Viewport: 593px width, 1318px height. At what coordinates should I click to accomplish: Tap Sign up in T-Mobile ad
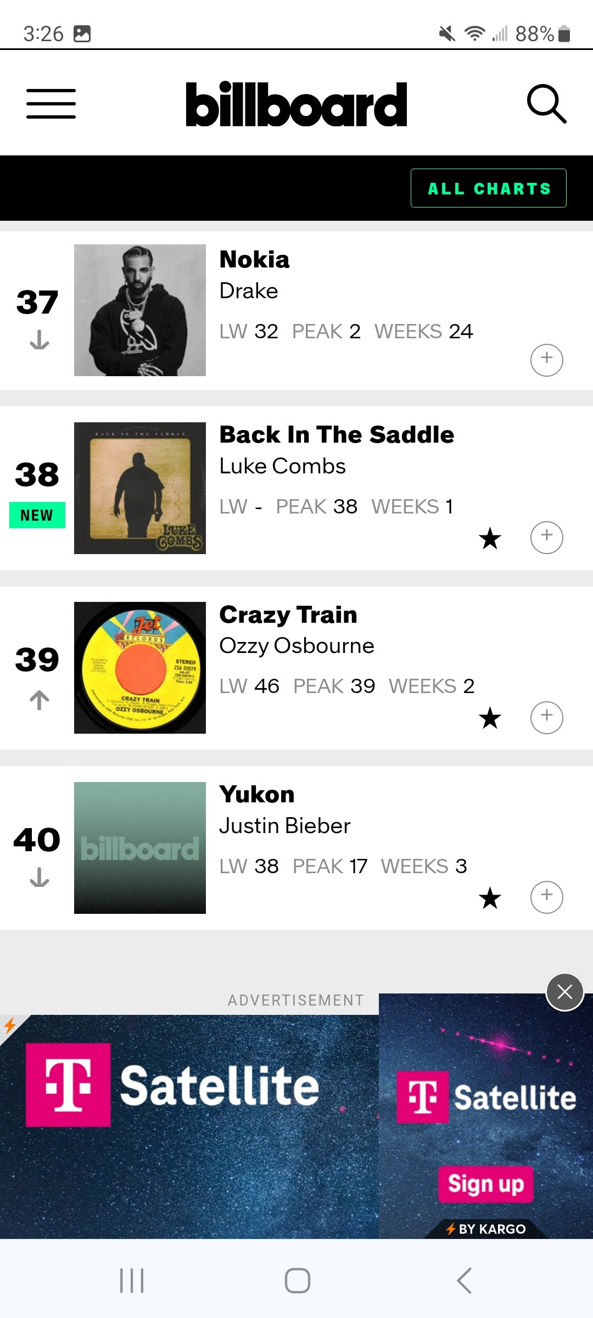click(x=486, y=1184)
